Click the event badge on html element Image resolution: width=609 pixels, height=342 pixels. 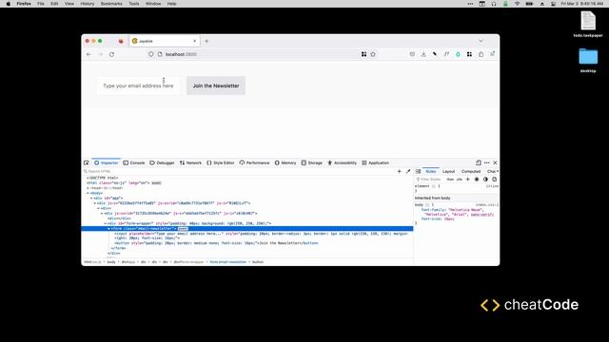156,183
